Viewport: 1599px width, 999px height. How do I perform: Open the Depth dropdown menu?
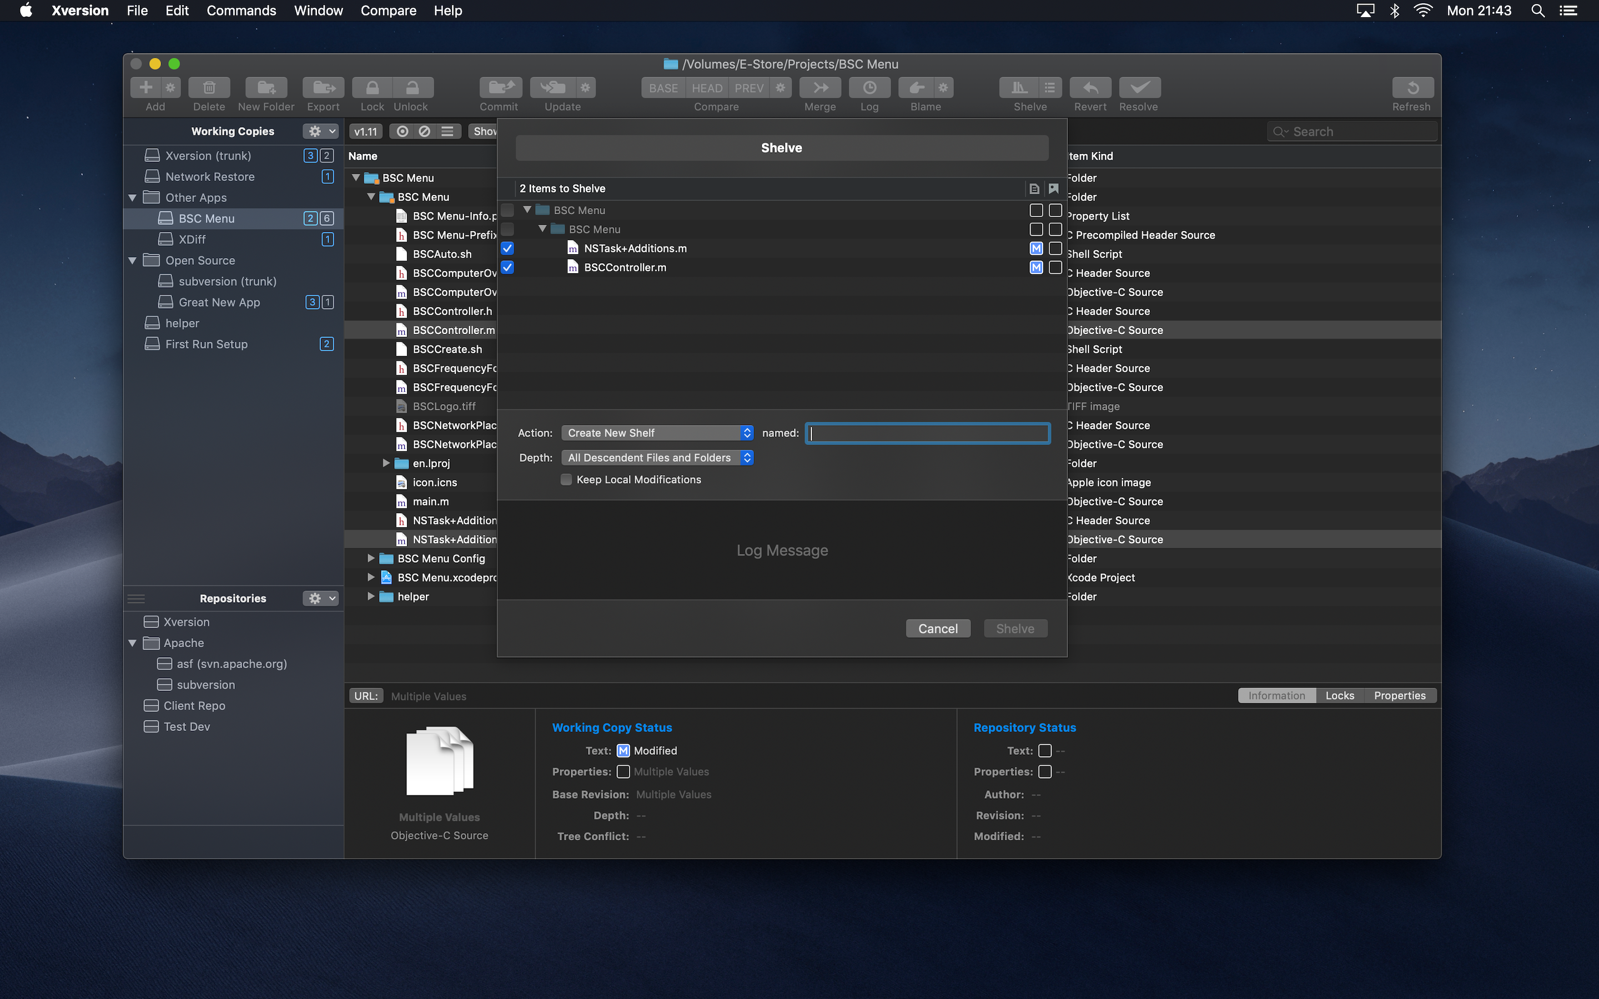coord(657,458)
